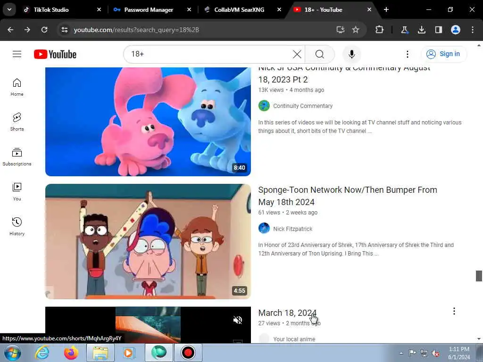Open Windows Media Player from taskbar
Viewport: 483px width, 362px height.
pos(129,353)
